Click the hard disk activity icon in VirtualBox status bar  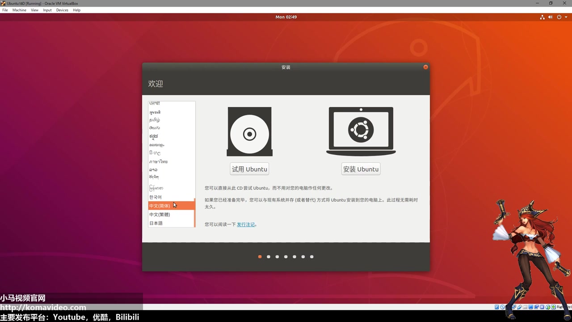point(496,307)
